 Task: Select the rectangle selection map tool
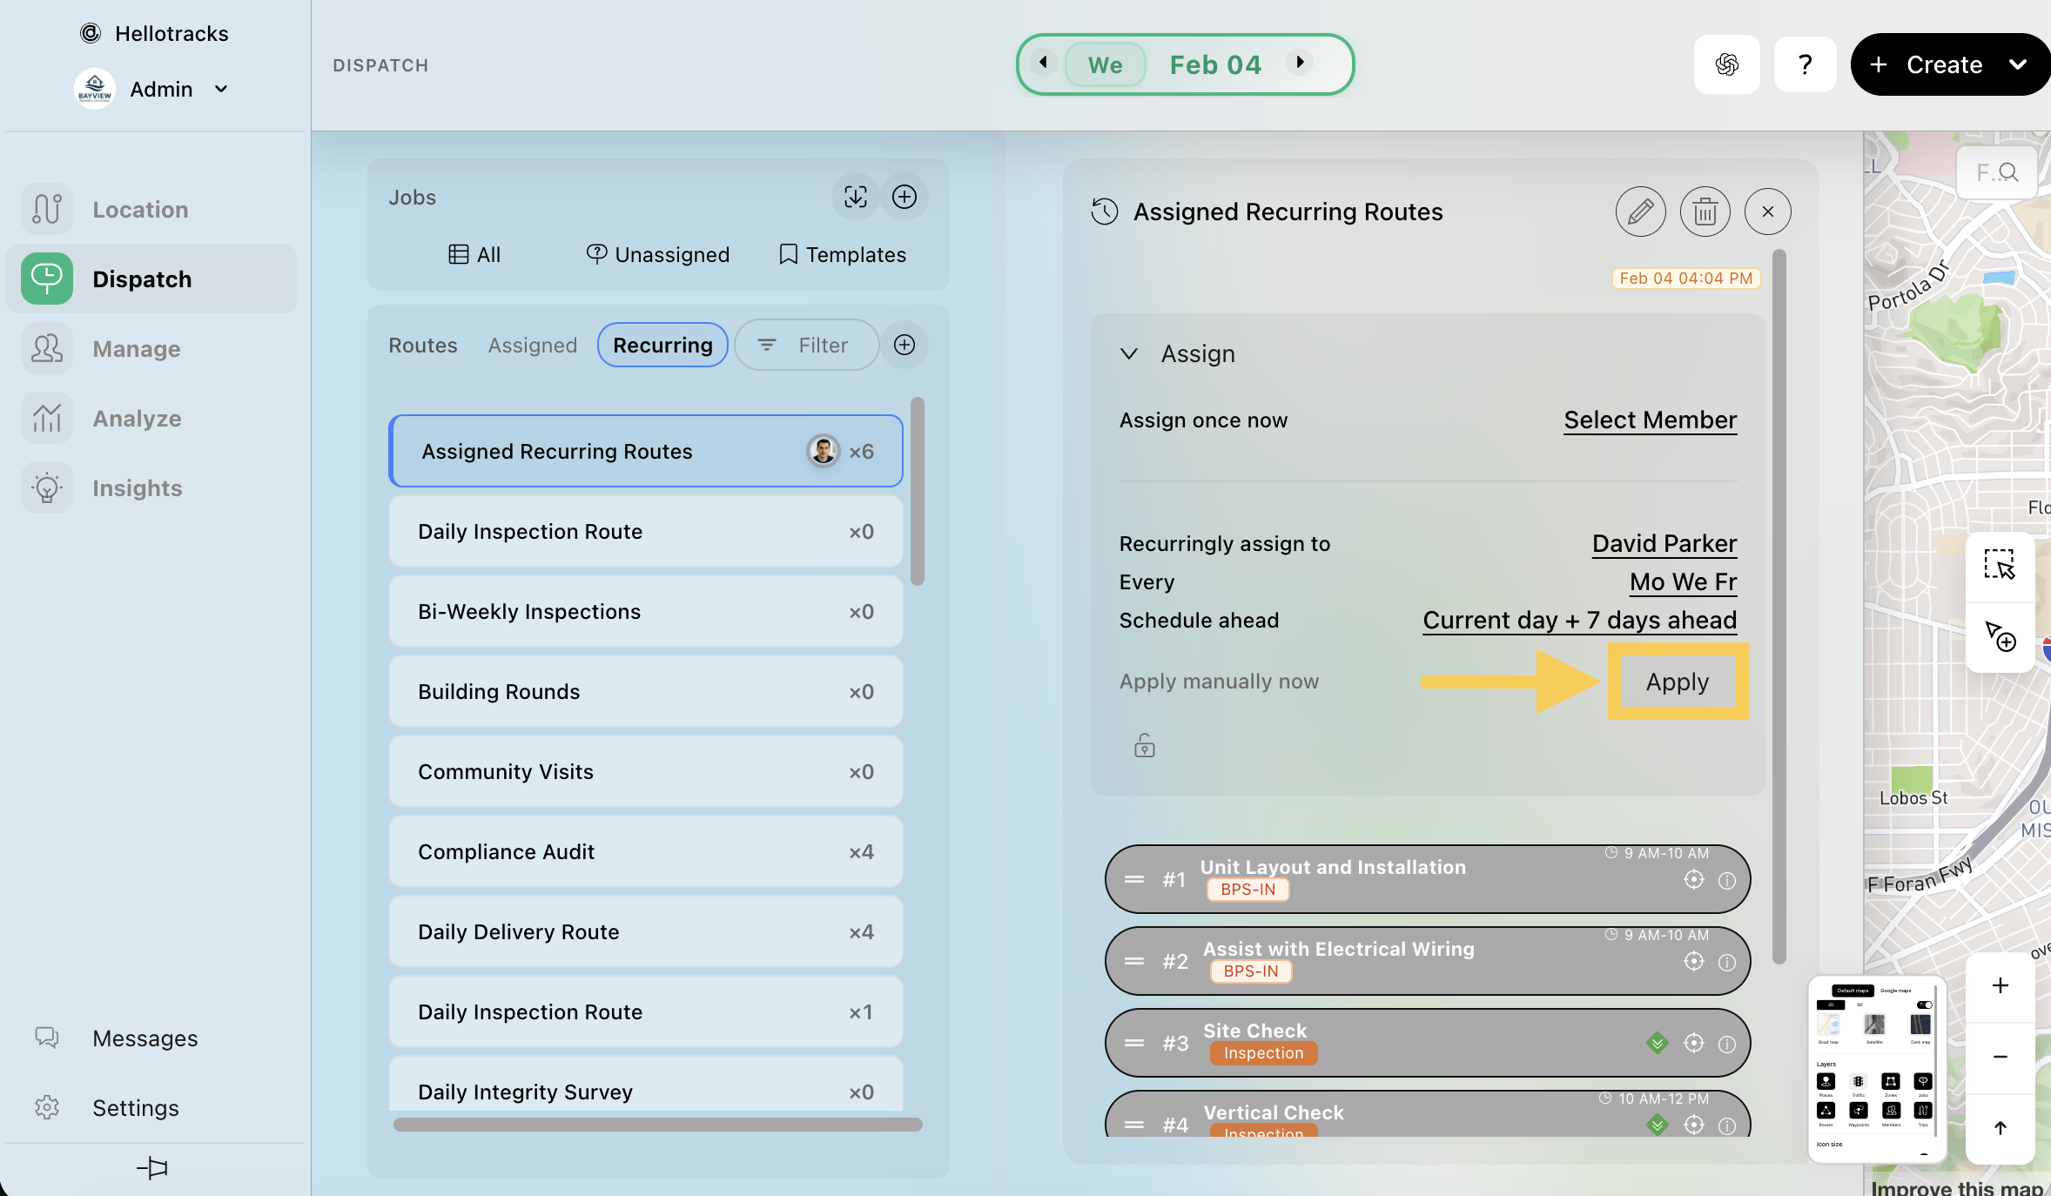[2000, 565]
